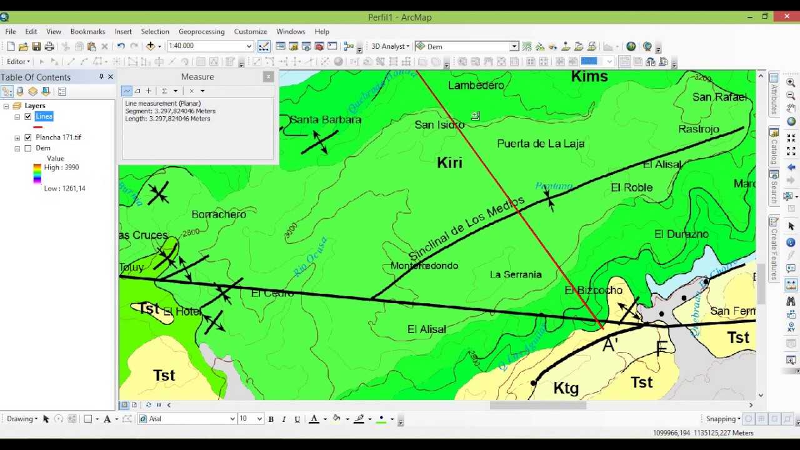Viewport: 800px width, 450px height.
Task: Click the marker color swatch
Action: 381,419
